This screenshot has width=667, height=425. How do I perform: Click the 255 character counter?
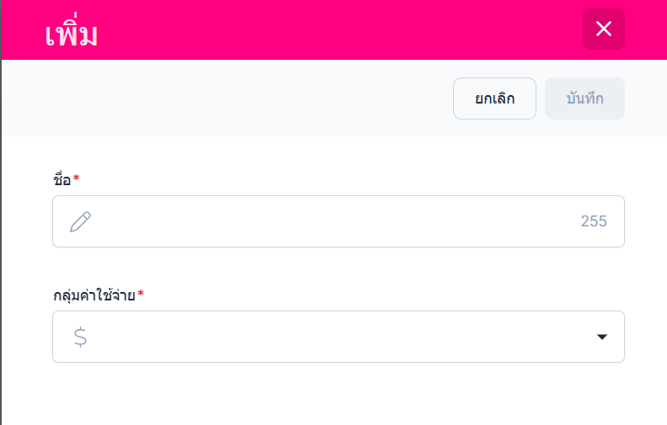tap(593, 221)
